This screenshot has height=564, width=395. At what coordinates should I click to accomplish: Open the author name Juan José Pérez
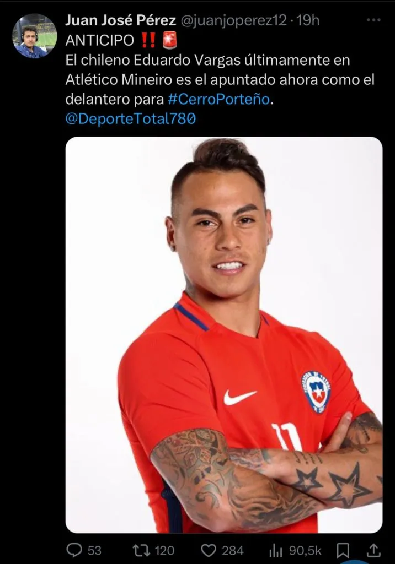pos(120,20)
